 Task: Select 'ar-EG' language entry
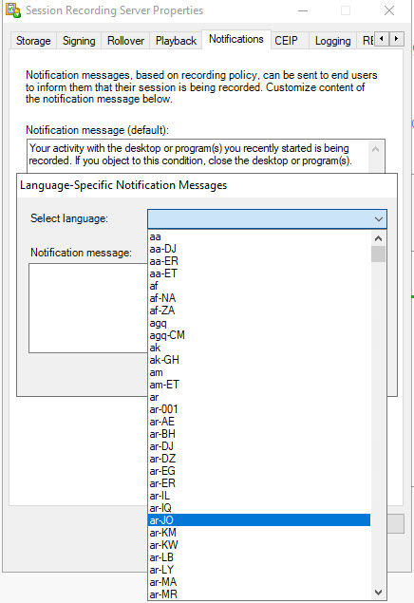pos(259,471)
